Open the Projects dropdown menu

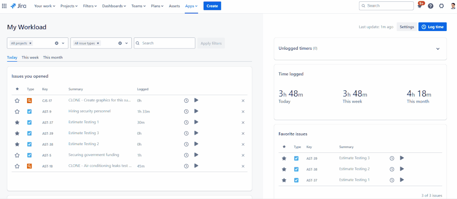pyautogui.click(x=69, y=6)
